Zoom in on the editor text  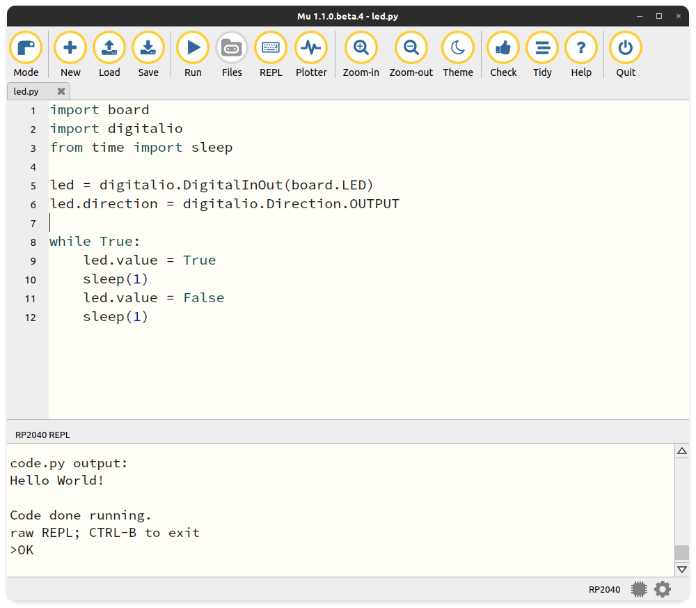pyautogui.click(x=361, y=49)
